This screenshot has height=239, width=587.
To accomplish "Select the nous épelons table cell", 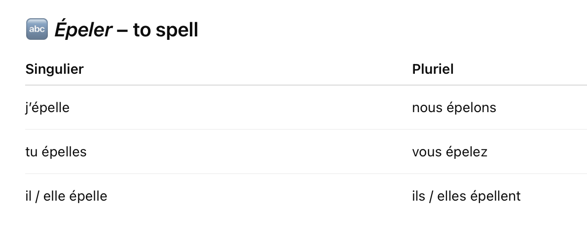I will coord(499,108).
